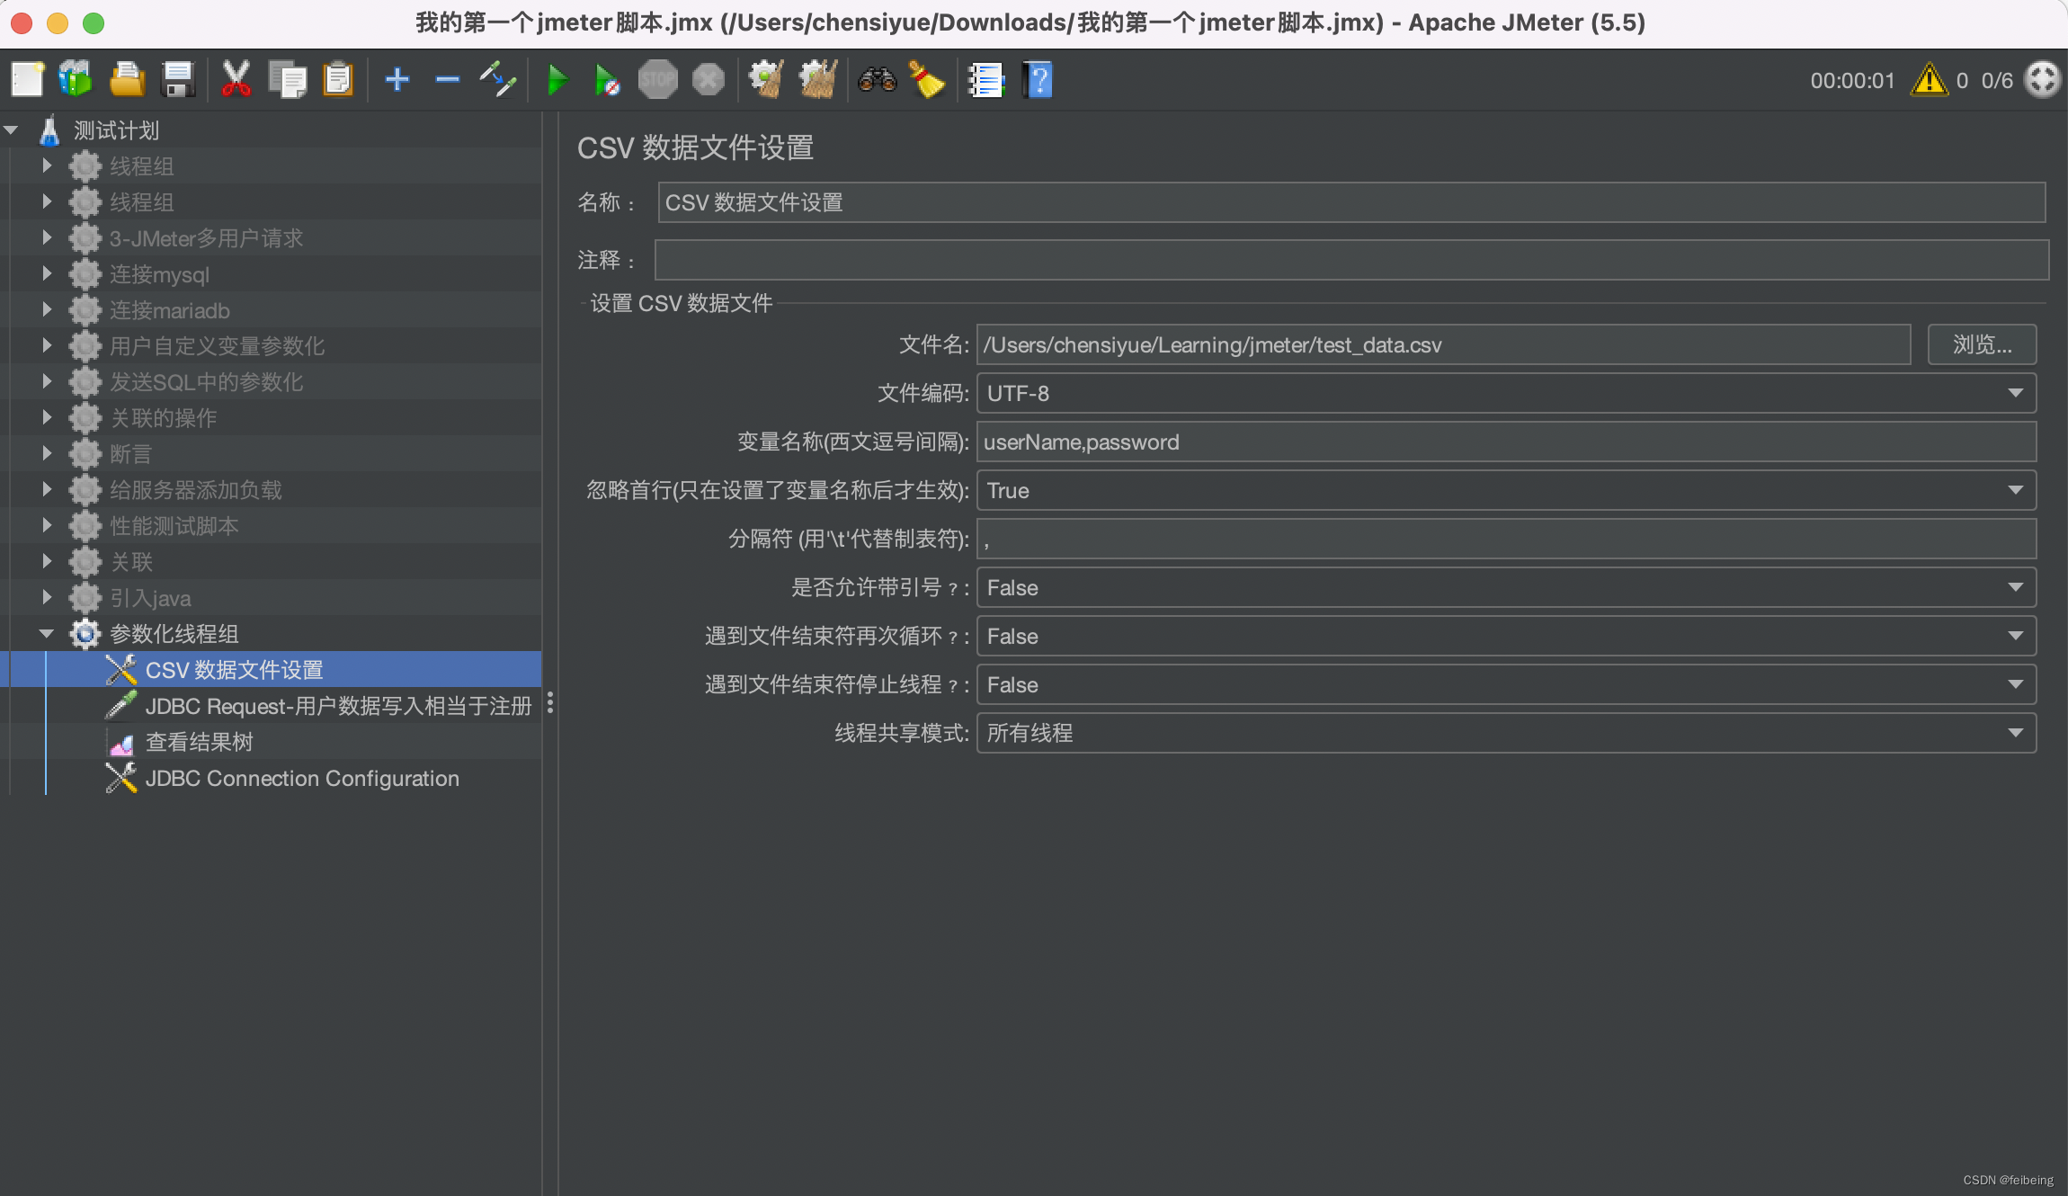
Task: Expand the 连接mariadb node
Action: coord(47,309)
